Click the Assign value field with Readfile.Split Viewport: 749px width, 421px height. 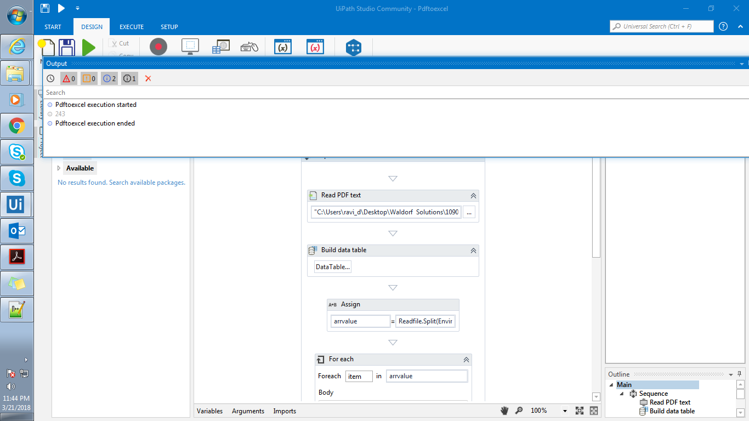[x=425, y=321]
